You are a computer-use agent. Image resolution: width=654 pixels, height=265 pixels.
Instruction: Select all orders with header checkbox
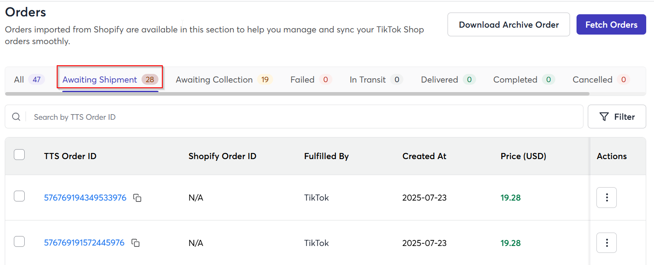click(19, 154)
